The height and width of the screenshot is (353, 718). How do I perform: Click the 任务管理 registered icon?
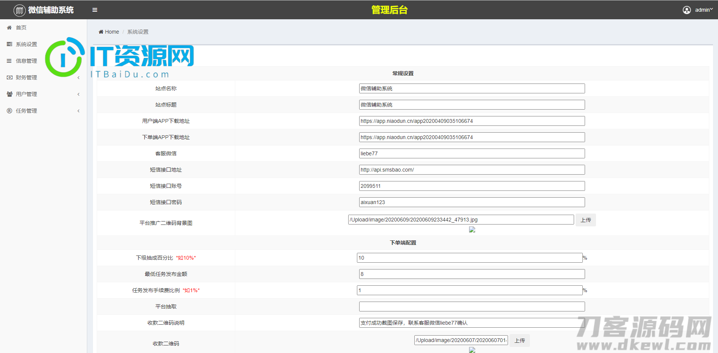click(9, 111)
